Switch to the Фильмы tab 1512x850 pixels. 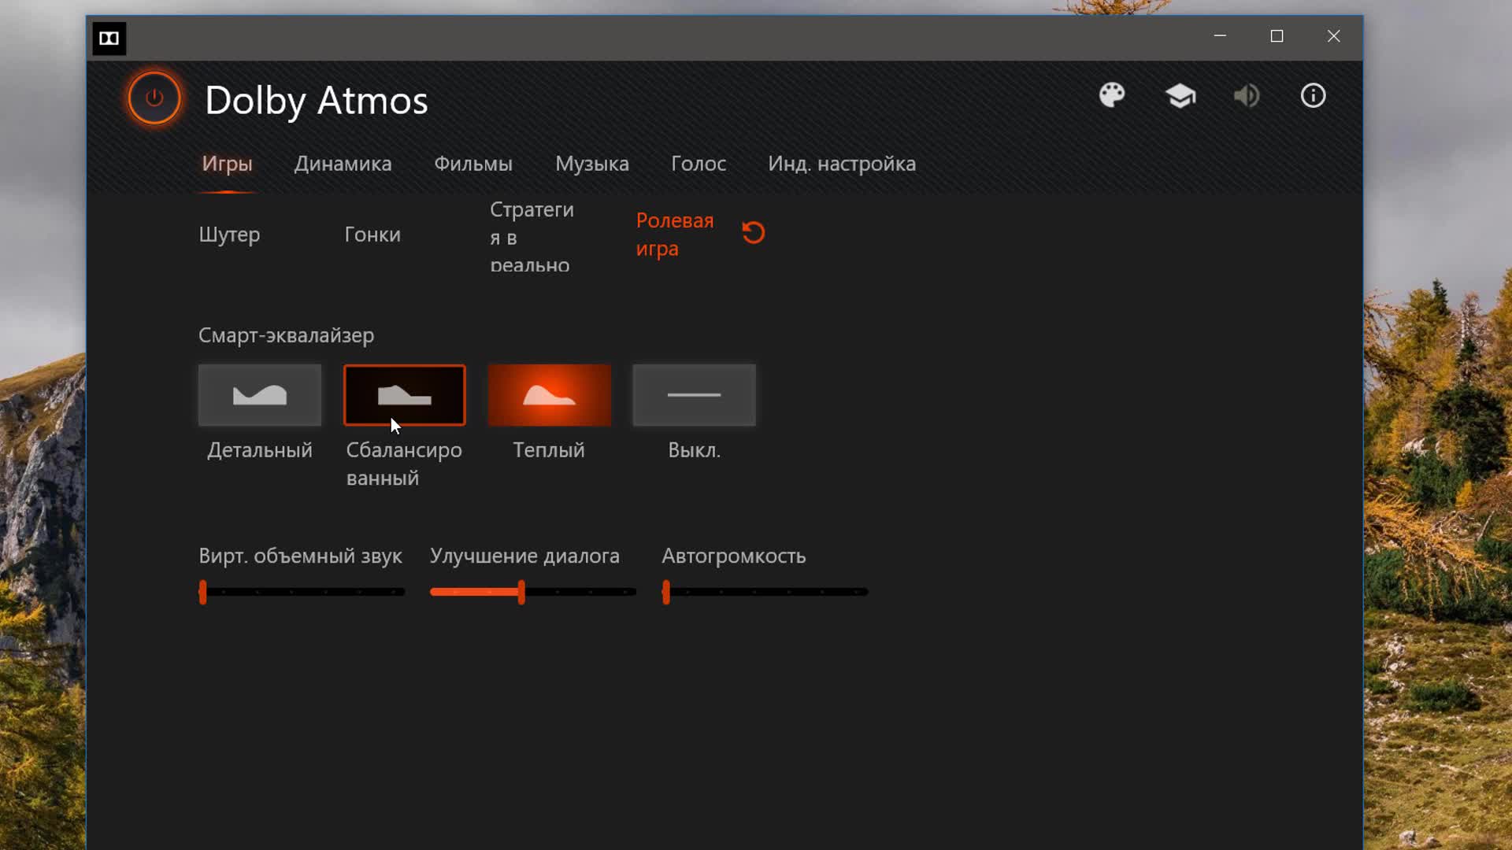(x=473, y=164)
